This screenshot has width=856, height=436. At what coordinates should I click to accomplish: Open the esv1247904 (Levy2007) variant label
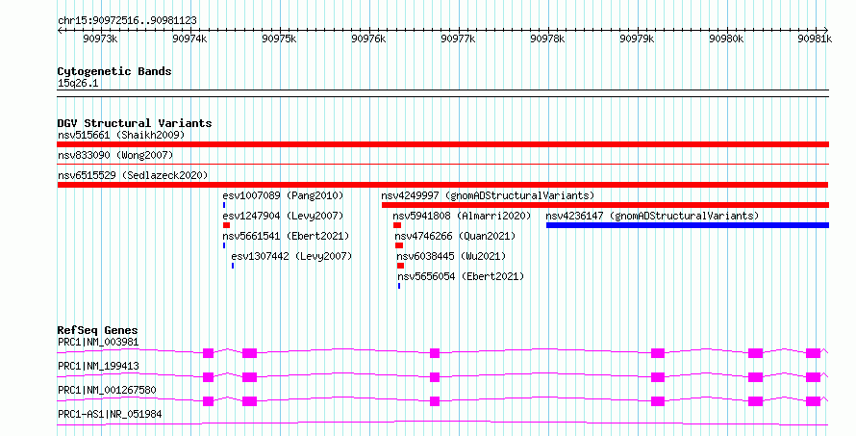pyautogui.click(x=284, y=216)
